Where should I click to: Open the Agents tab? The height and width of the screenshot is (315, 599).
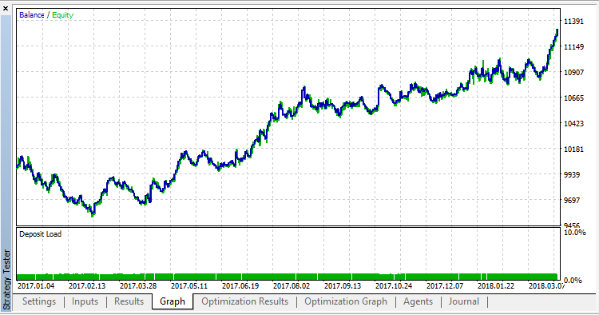pyautogui.click(x=418, y=301)
